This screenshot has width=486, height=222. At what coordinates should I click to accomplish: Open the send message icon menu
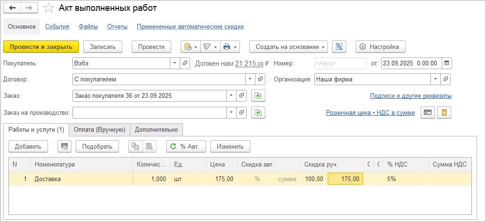(x=210, y=47)
